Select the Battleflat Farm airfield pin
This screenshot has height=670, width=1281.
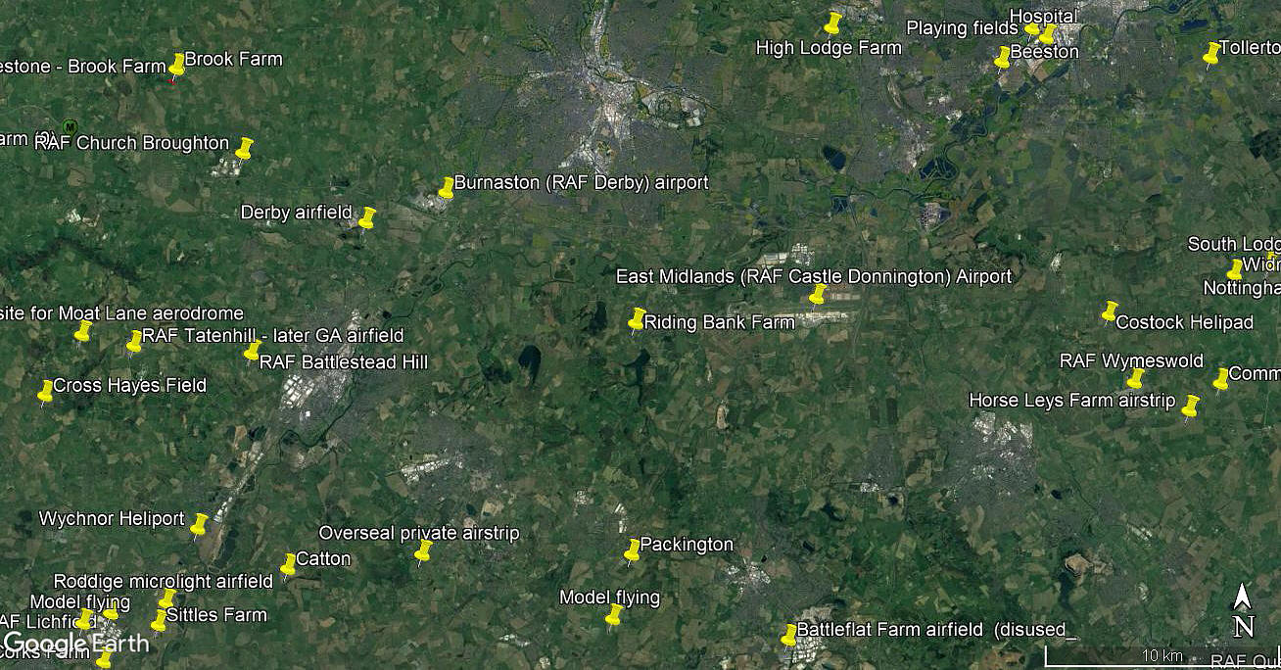(x=789, y=635)
